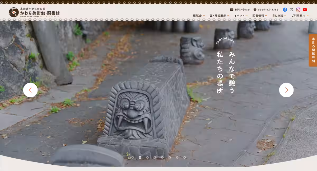Viewport: 317px width, 171px height.
Task: Select the 瓦×常設展示 menu item
Action: pos(218,16)
